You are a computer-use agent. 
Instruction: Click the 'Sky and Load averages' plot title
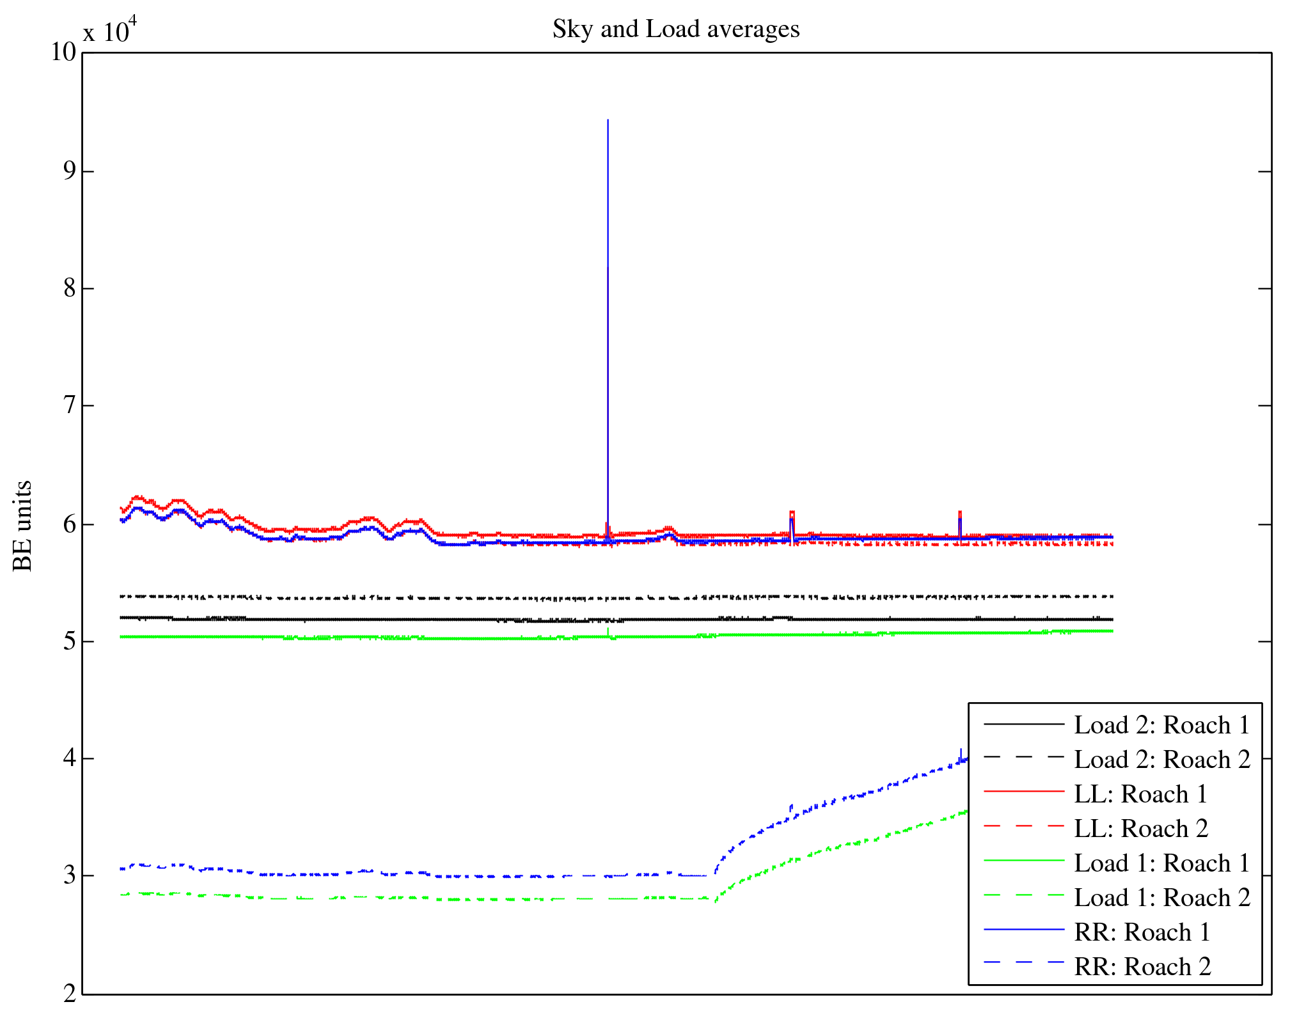(x=675, y=29)
